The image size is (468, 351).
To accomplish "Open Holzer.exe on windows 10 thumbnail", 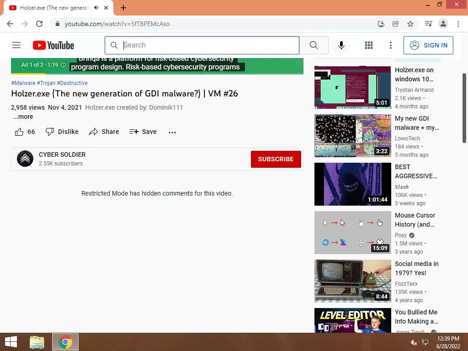I will 352,87.
